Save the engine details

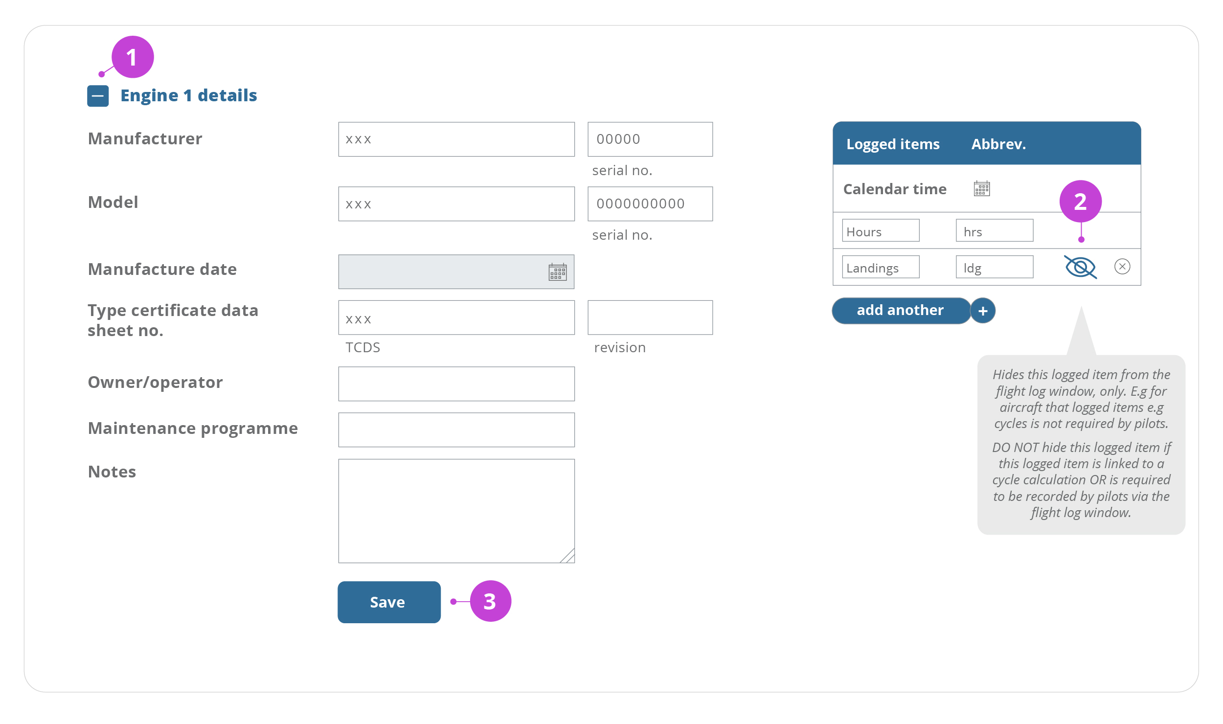pyautogui.click(x=389, y=602)
